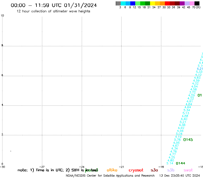This screenshot has width=203, height=178.
Task: Click the wave height value 4.25
Action: coord(172,157)
